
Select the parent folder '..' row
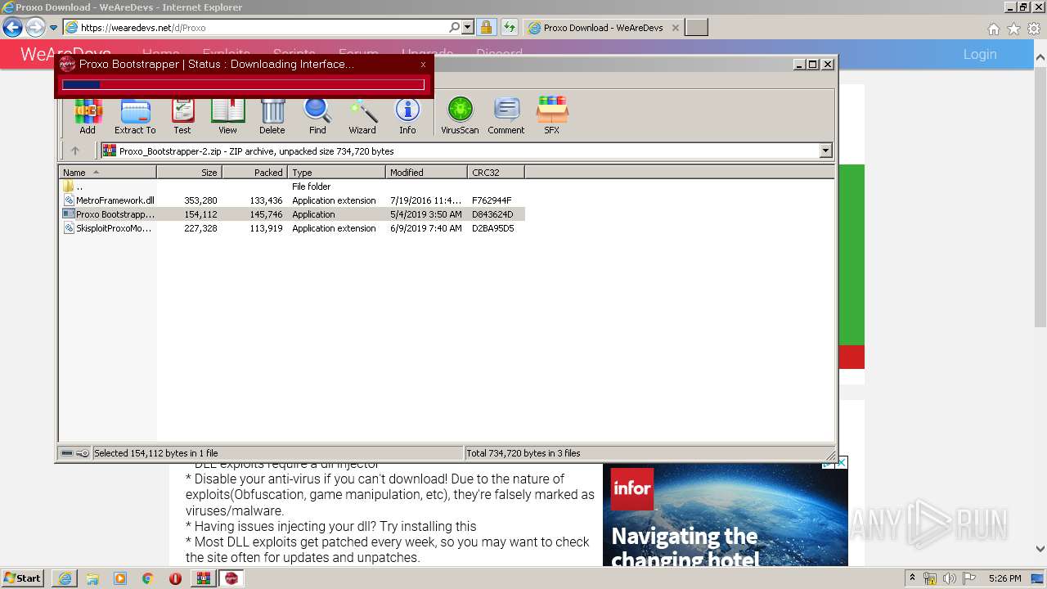coord(292,187)
